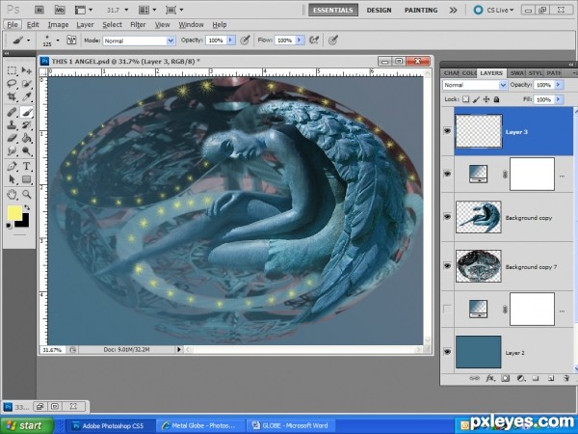Launch Mini Bridge from top bar
Viewport: 578px width, 434px height.
[60, 10]
